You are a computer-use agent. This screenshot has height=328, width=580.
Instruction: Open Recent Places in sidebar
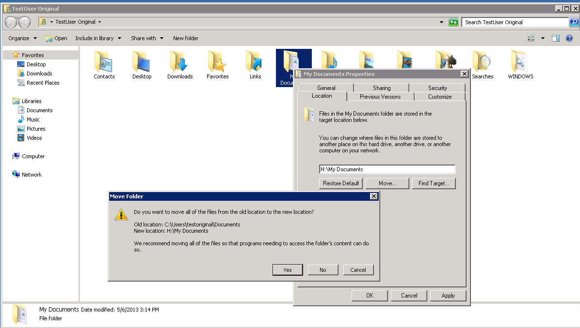point(43,83)
